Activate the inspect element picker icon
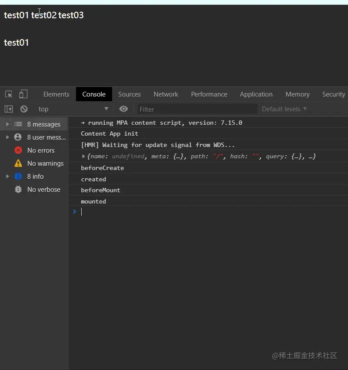 [x=9, y=94]
